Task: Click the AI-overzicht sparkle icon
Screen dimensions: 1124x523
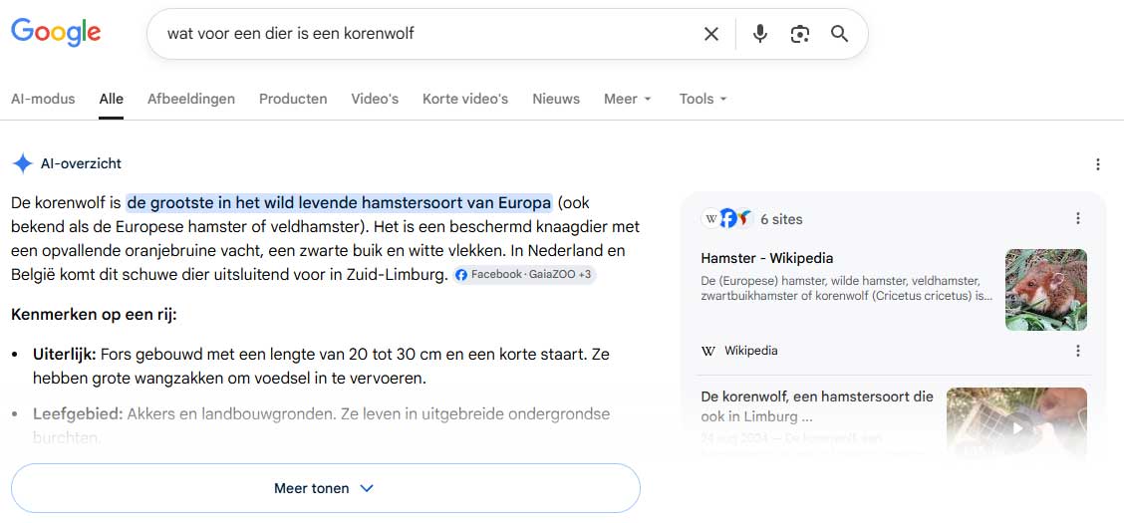Action: coord(22,163)
